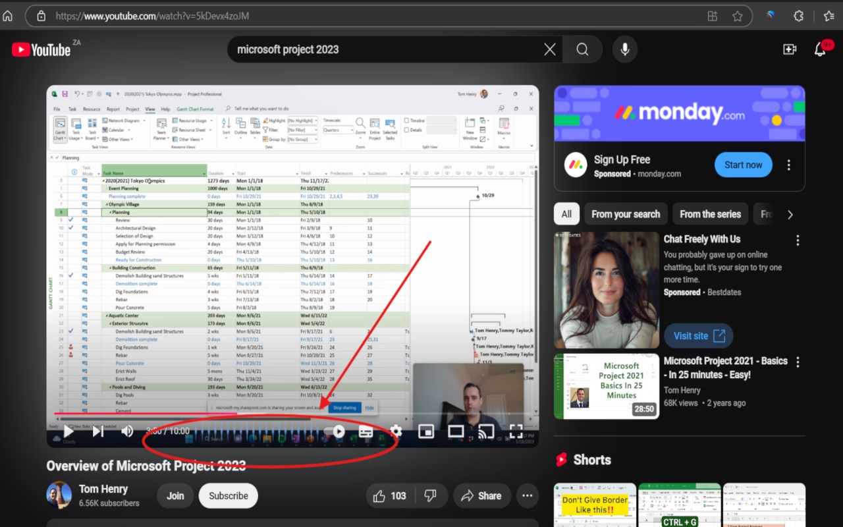Open browser extensions puzzle icon
This screenshot has width=843, height=527.
pos(799,16)
